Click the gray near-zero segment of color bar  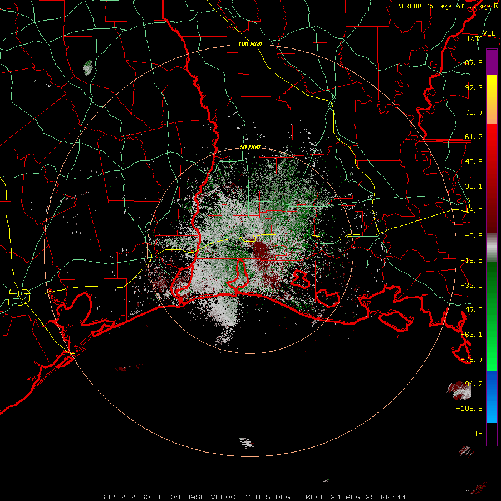tap(492, 248)
